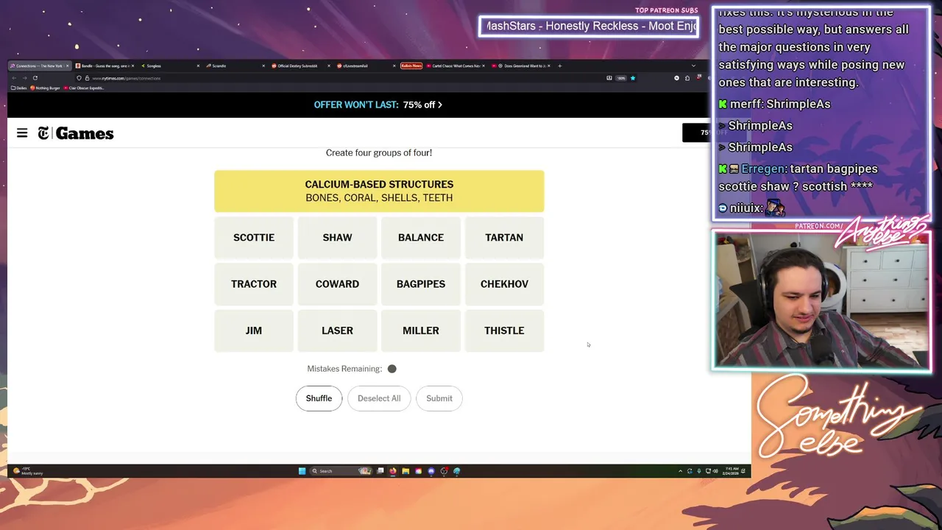Open OBS Studio from the taskbar
The image size is (942, 530).
[444, 471]
